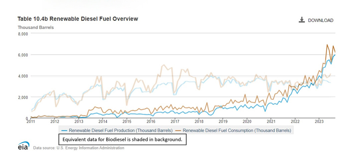Click the 8,000 y-axis label
The height and width of the screenshot is (160, 351).
(x=22, y=34)
